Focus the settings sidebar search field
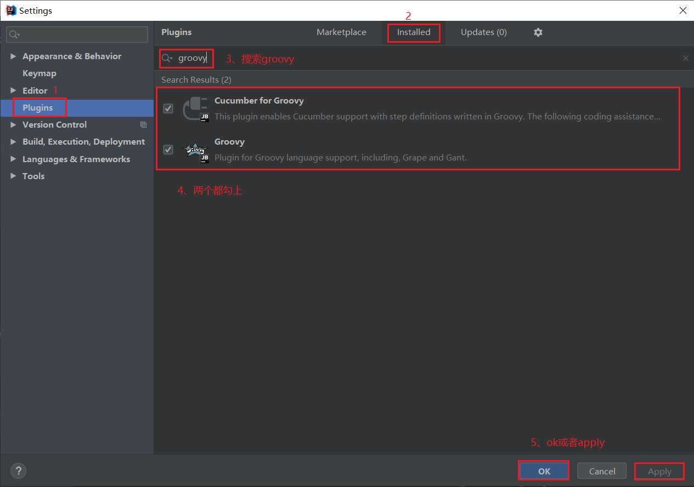This screenshot has height=487, width=694. tap(77, 35)
